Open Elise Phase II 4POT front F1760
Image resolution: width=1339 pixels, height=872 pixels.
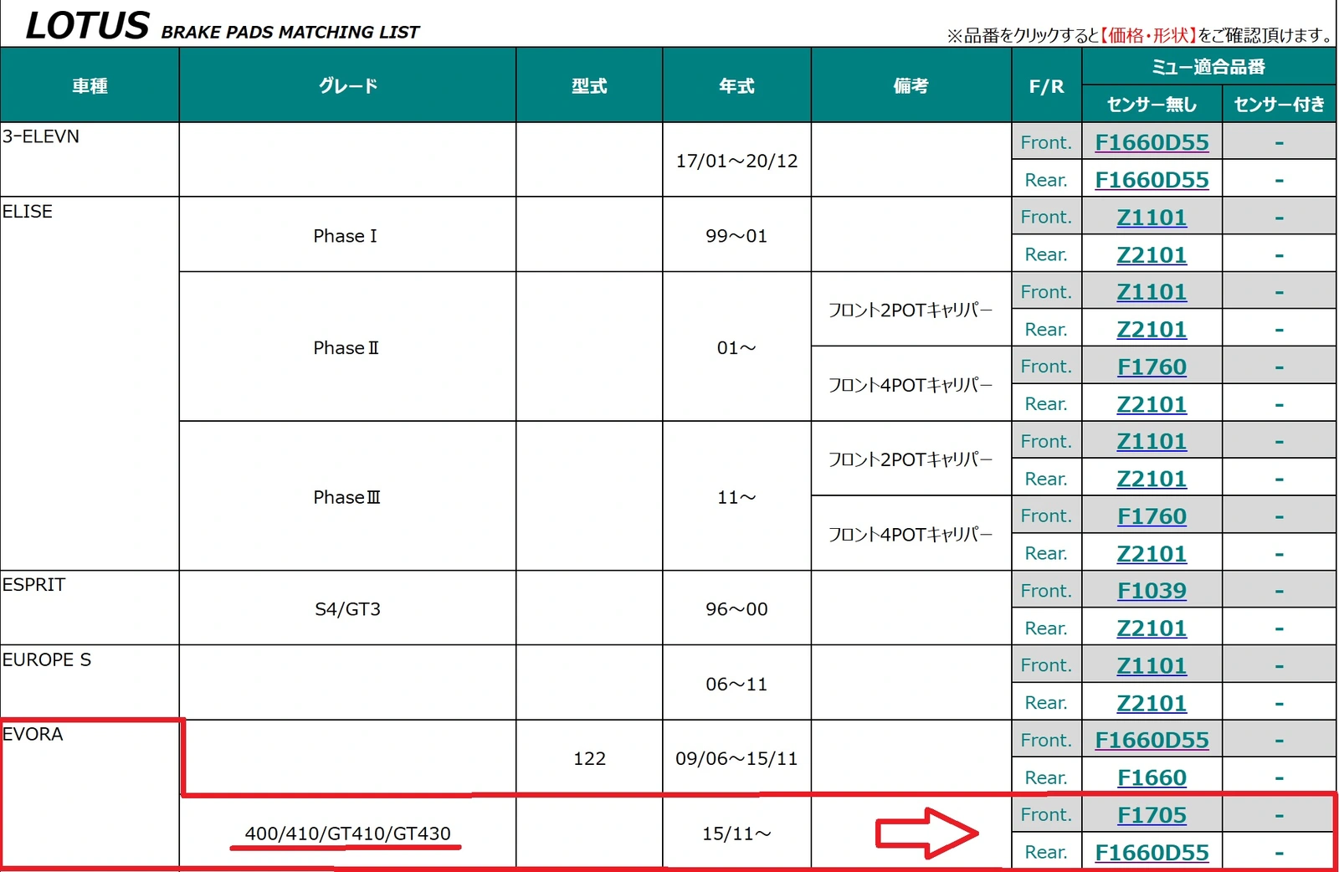click(1152, 367)
